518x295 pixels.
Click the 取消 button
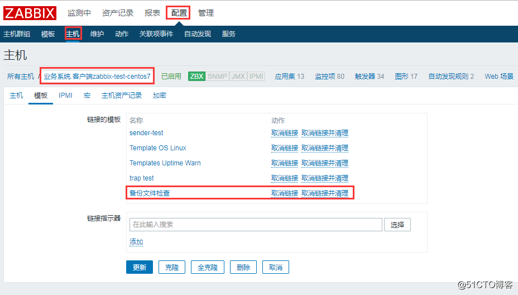(x=276, y=267)
